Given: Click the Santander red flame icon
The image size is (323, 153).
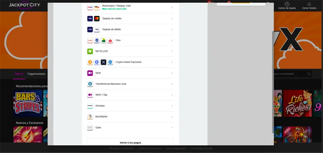Looking at the screenshot, I should tap(110, 40).
